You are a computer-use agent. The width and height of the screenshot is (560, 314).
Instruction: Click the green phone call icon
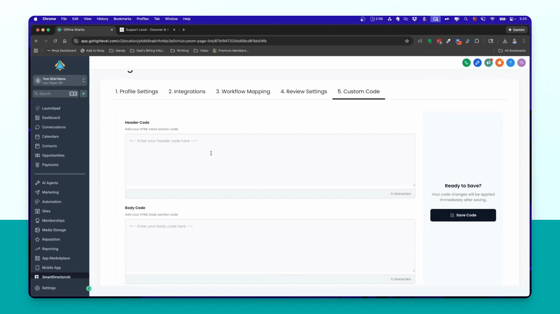pos(466,63)
